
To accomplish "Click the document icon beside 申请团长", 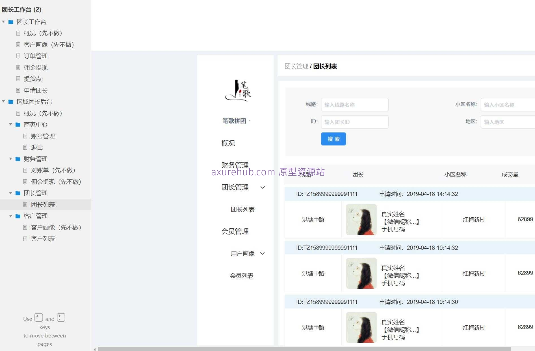I will [x=18, y=90].
